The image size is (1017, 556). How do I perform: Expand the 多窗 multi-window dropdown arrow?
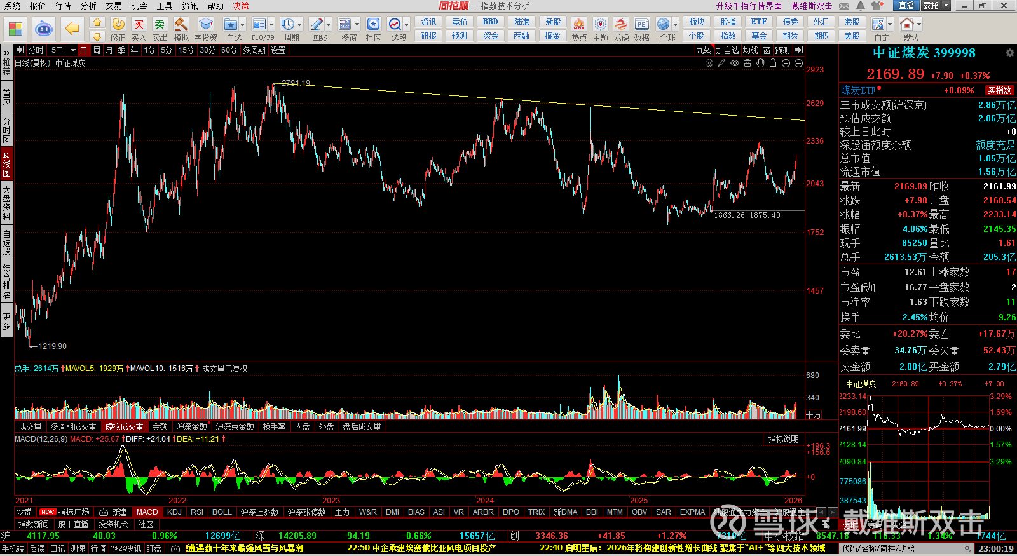pyautogui.click(x=357, y=25)
